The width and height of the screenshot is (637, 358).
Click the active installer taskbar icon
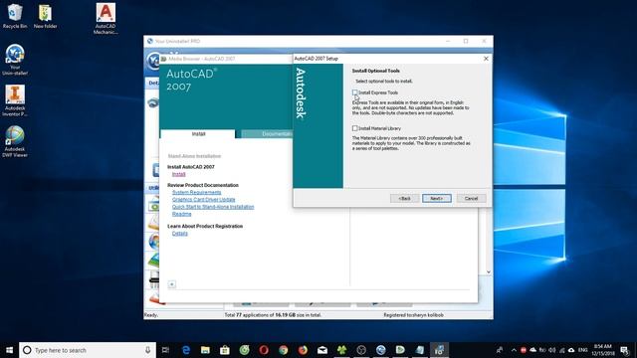pyautogui.click(x=439, y=350)
